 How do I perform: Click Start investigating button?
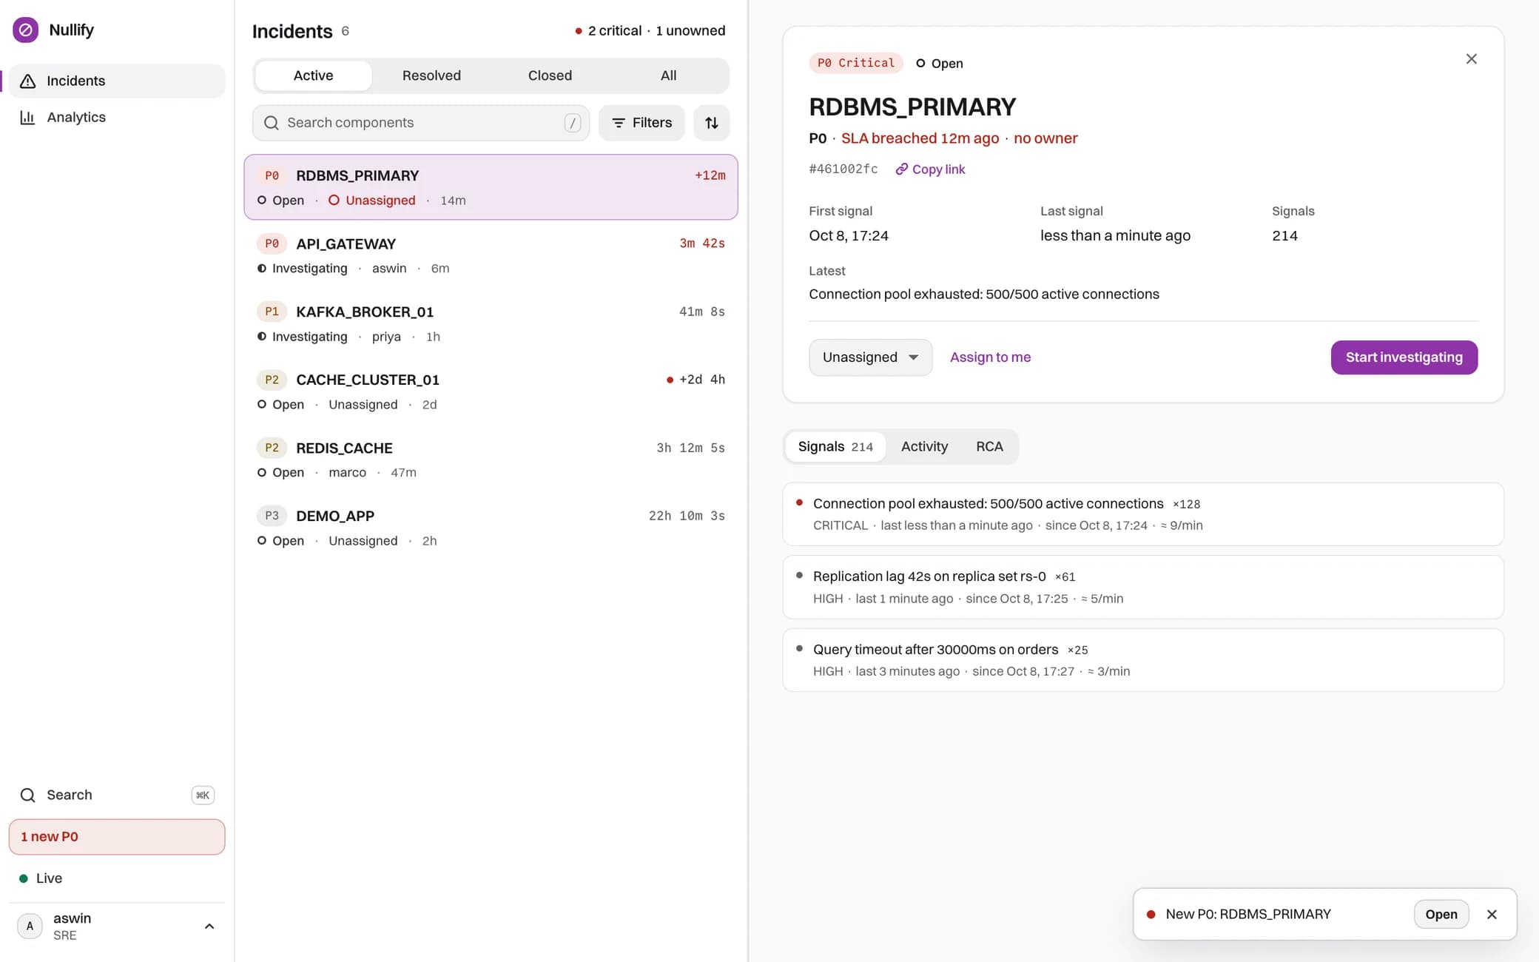(x=1404, y=357)
